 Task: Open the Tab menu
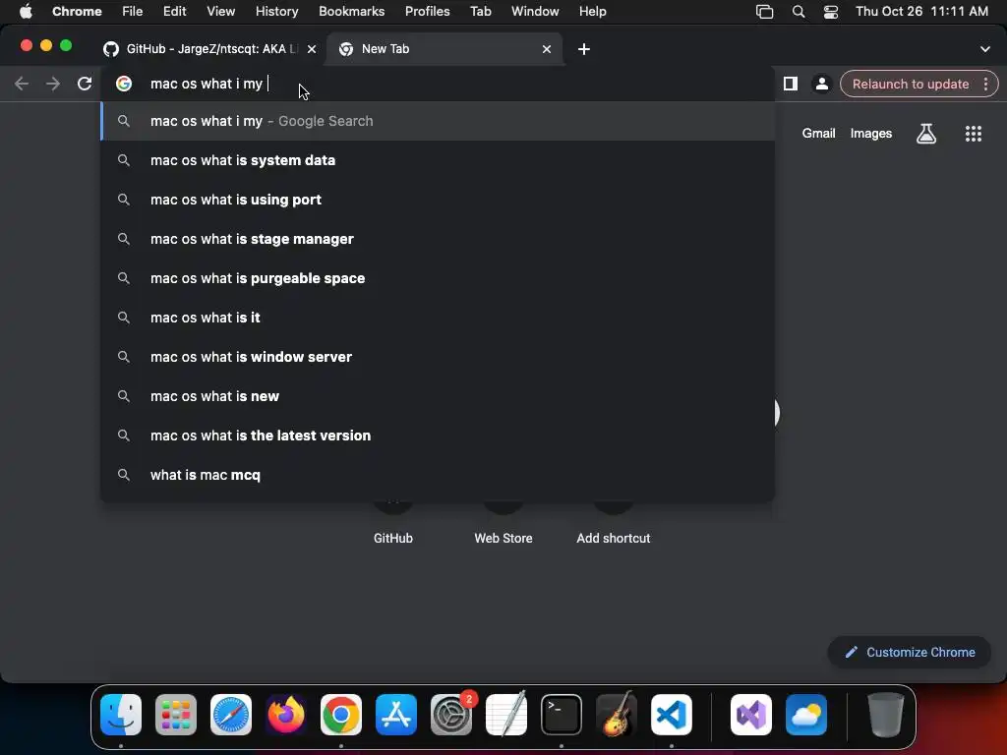[480, 11]
